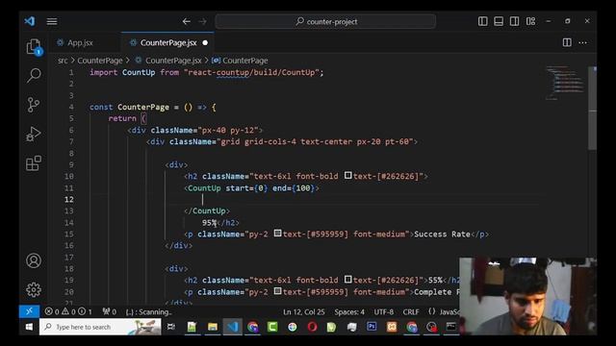The image size is (616, 346).
Task: Change the file encoding UTF-8
Action: [383, 311]
